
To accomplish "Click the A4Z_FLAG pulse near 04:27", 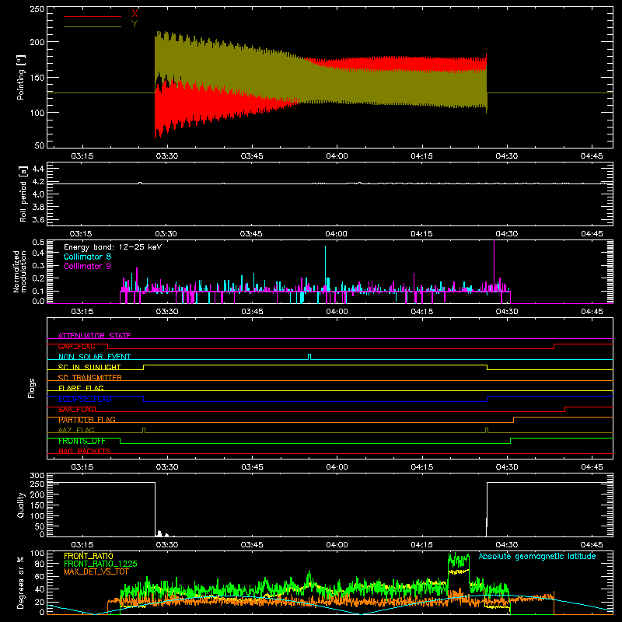I will click(x=487, y=430).
